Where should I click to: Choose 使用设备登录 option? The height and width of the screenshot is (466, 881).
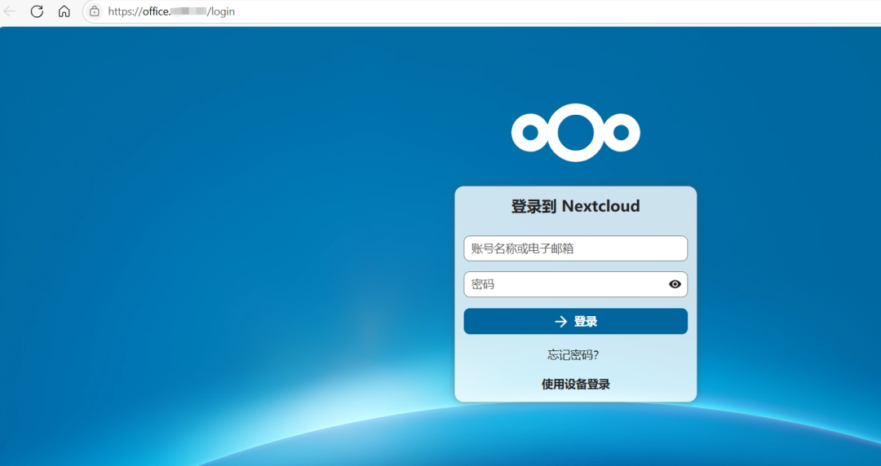tap(575, 384)
